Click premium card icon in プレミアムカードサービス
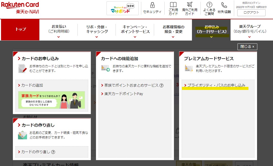The image size is (273, 166). [189, 68]
